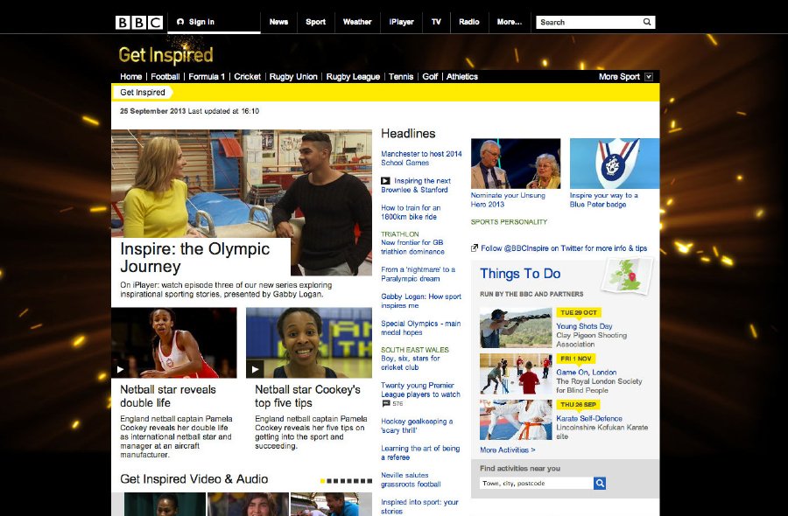This screenshot has height=516, width=788.
Task: Click the BBC logo
Action: click(138, 22)
